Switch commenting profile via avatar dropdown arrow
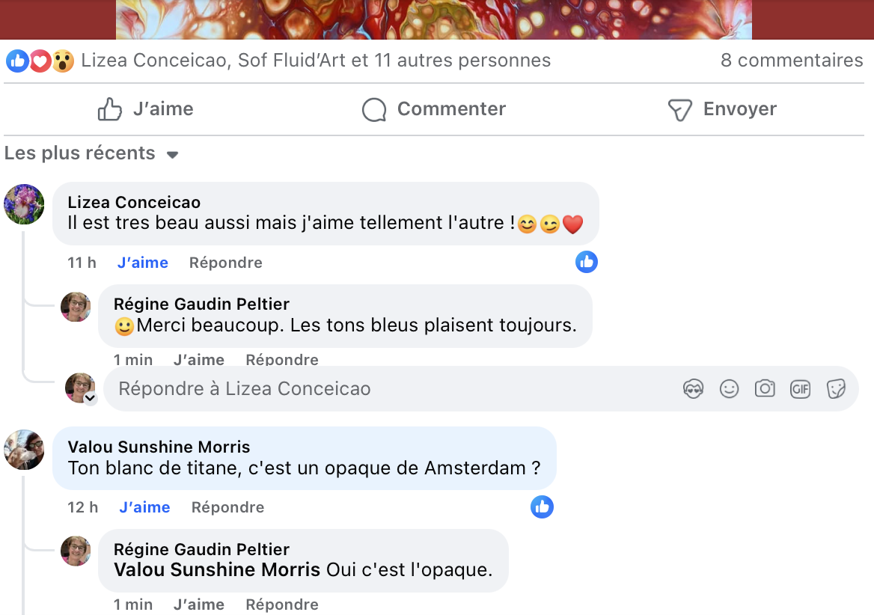 click(x=91, y=399)
